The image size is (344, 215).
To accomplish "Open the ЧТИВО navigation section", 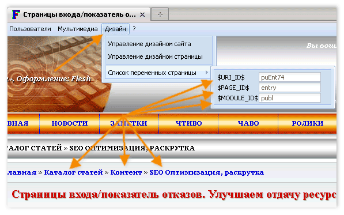I will (x=188, y=123).
